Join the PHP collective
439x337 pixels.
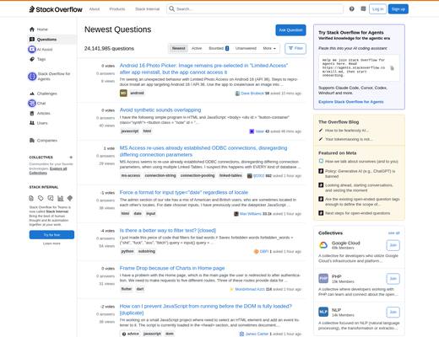[x=393, y=279]
